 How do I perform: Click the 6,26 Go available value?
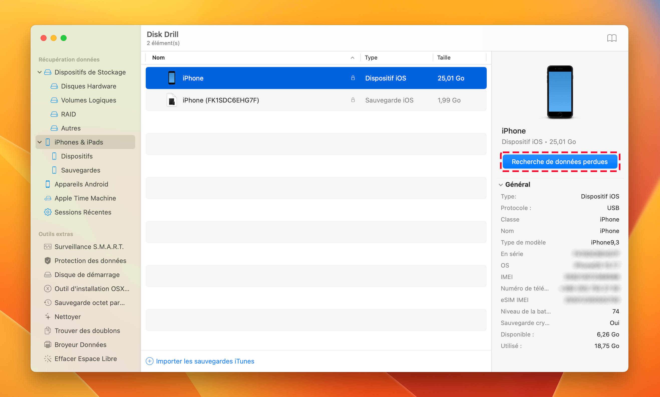(608, 334)
